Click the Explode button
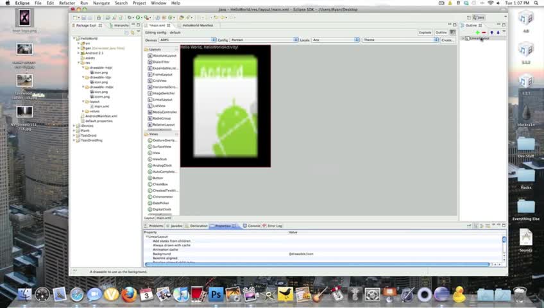544x308 pixels. point(425,32)
